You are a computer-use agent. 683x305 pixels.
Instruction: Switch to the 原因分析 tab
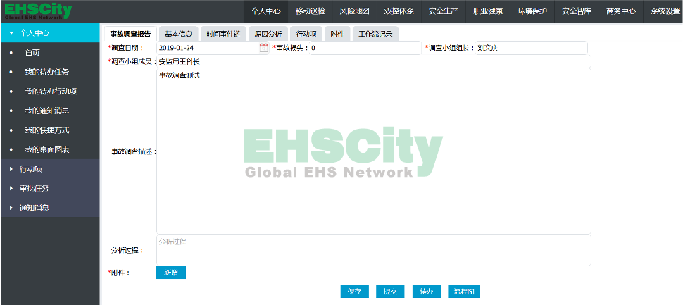coord(268,34)
